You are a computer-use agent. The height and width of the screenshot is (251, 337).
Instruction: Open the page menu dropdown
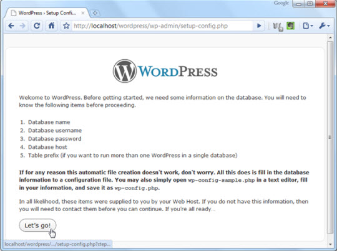pyautogui.click(x=308, y=26)
